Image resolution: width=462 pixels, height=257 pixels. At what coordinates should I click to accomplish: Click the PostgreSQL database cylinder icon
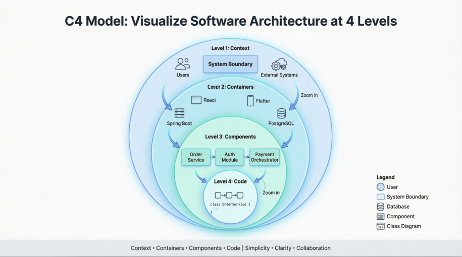coord(281,113)
